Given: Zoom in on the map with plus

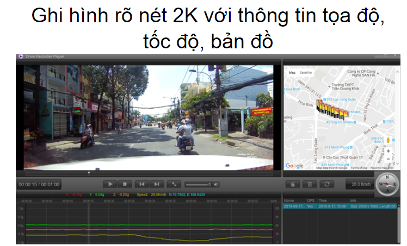Looking at the screenshot, I should [x=388, y=151].
